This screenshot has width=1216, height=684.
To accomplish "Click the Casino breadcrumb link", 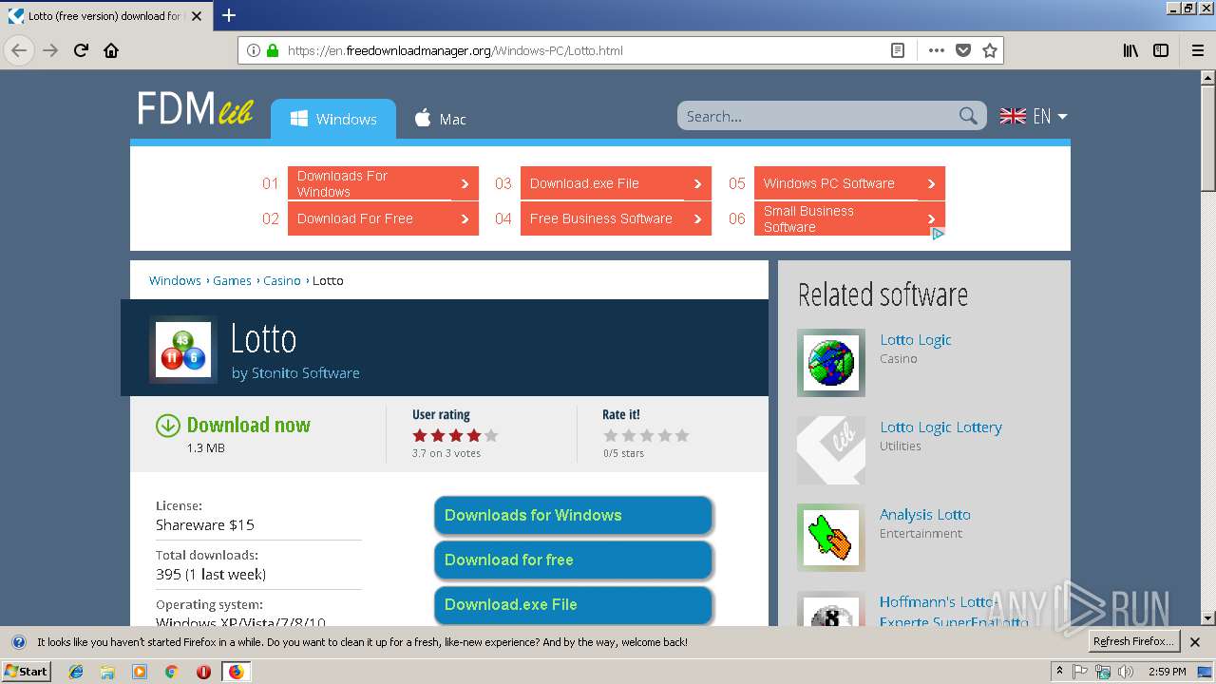I will click(x=282, y=280).
